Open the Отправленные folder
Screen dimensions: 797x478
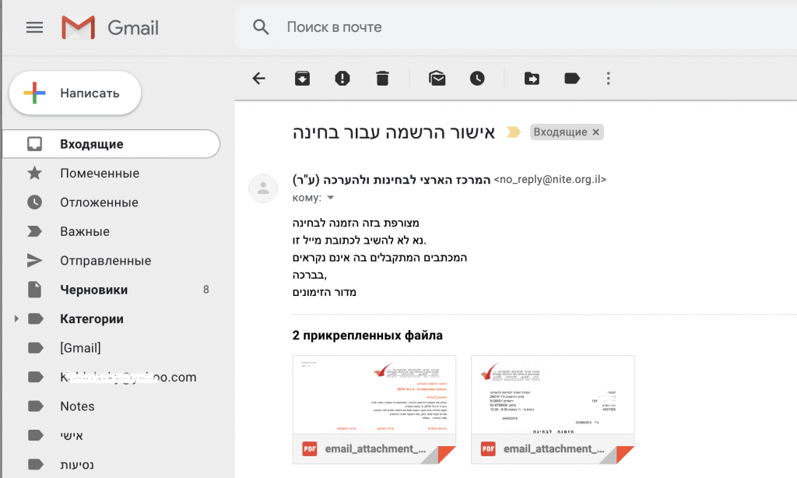(105, 261)
